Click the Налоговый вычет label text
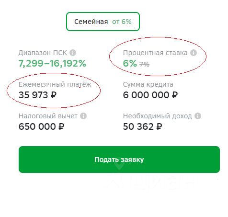Screen dimensions: 228x217 48,116
